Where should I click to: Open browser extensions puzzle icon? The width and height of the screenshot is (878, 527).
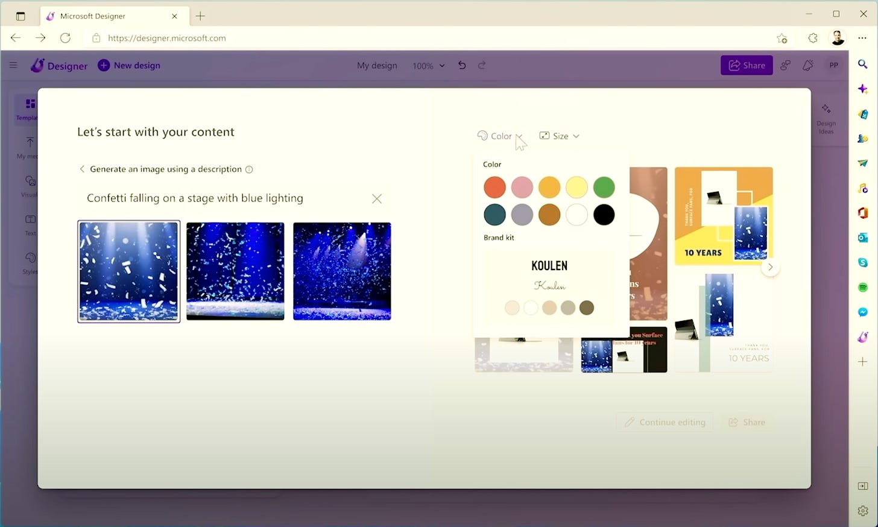pyautogui.click(x=813, y=38)
